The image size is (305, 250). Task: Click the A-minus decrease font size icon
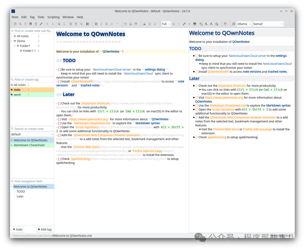212,24
